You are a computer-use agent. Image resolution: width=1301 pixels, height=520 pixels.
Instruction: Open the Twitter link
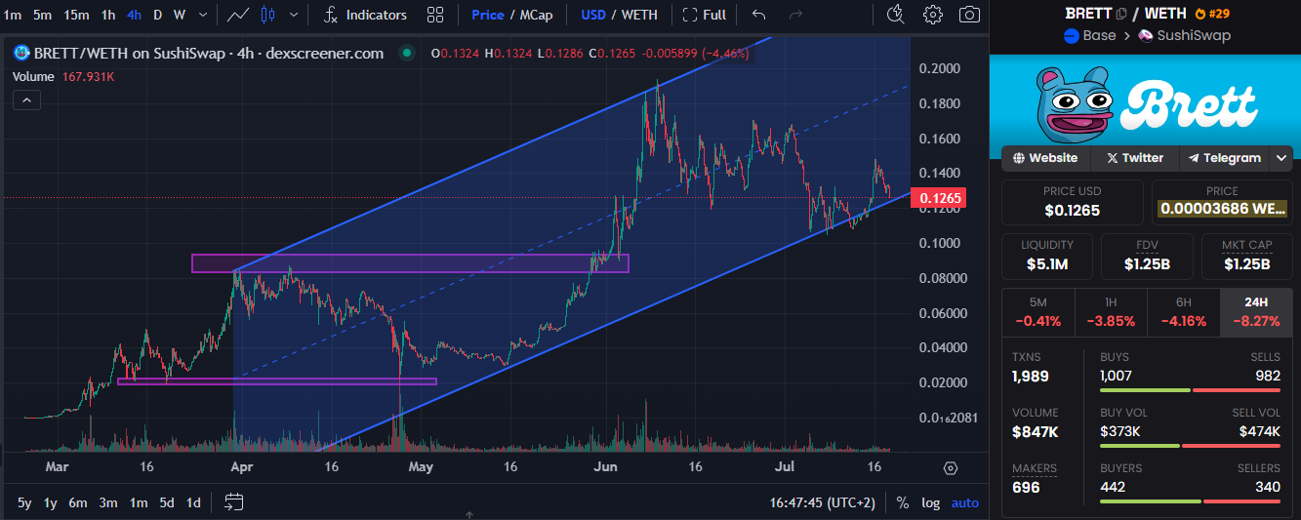[1135, 158]
